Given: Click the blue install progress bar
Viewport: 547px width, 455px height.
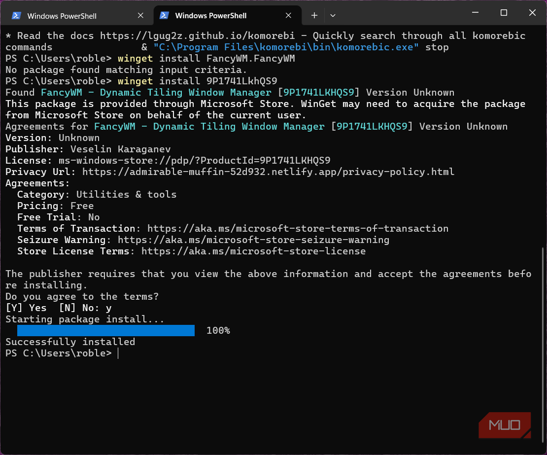Looking at the screenshot, I should 105,330.
